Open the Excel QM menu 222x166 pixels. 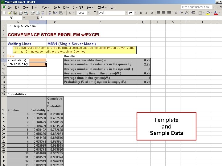(x=78, y=7)
